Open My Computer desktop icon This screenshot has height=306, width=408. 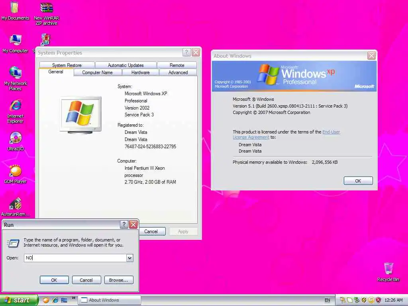[15, 43]
